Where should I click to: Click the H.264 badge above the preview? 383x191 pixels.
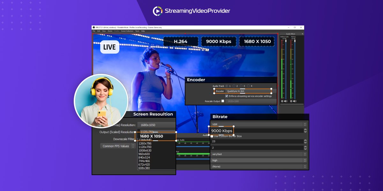pyautogui.click(x=181, y=41)
